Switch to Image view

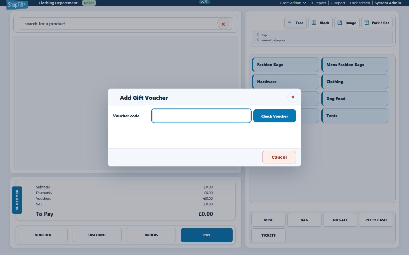347,23
